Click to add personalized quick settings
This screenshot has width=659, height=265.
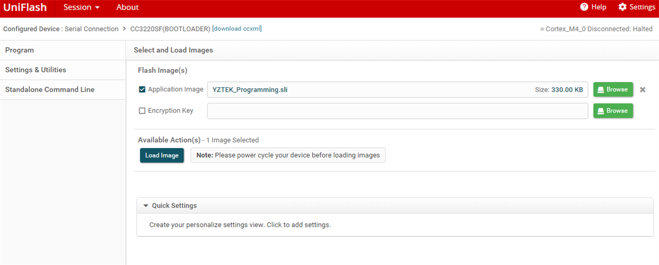(x=240, y=225)
